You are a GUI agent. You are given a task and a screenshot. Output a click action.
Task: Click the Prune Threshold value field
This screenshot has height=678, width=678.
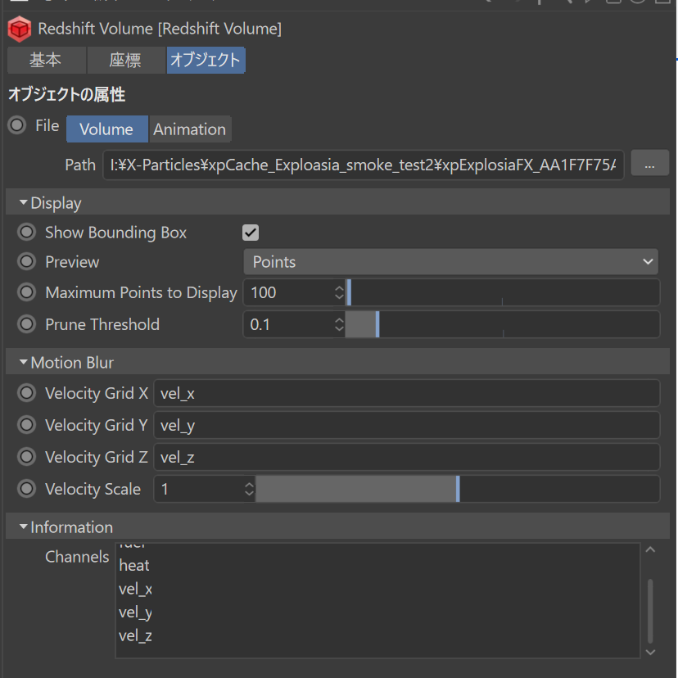[x=289, y=325]
